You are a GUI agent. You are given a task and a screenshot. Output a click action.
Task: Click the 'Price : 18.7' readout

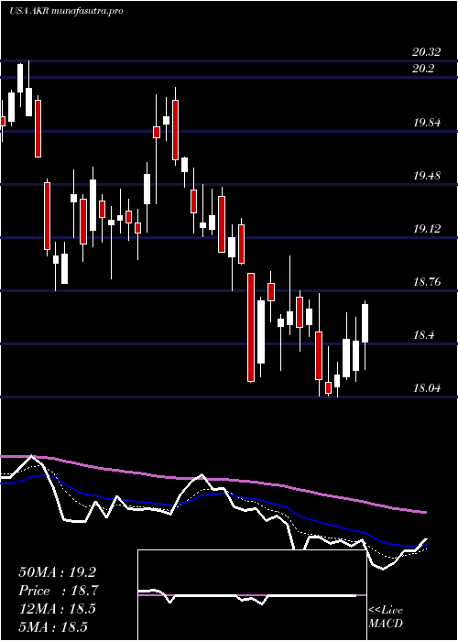click(58, 591)
